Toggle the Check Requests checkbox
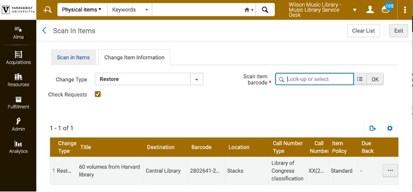Viewport: 413px width, 192px height. coord(98,94)
